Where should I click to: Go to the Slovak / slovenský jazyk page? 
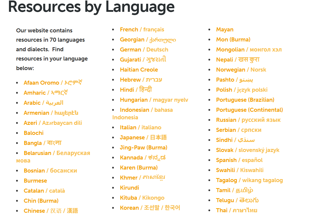point(248,150)
